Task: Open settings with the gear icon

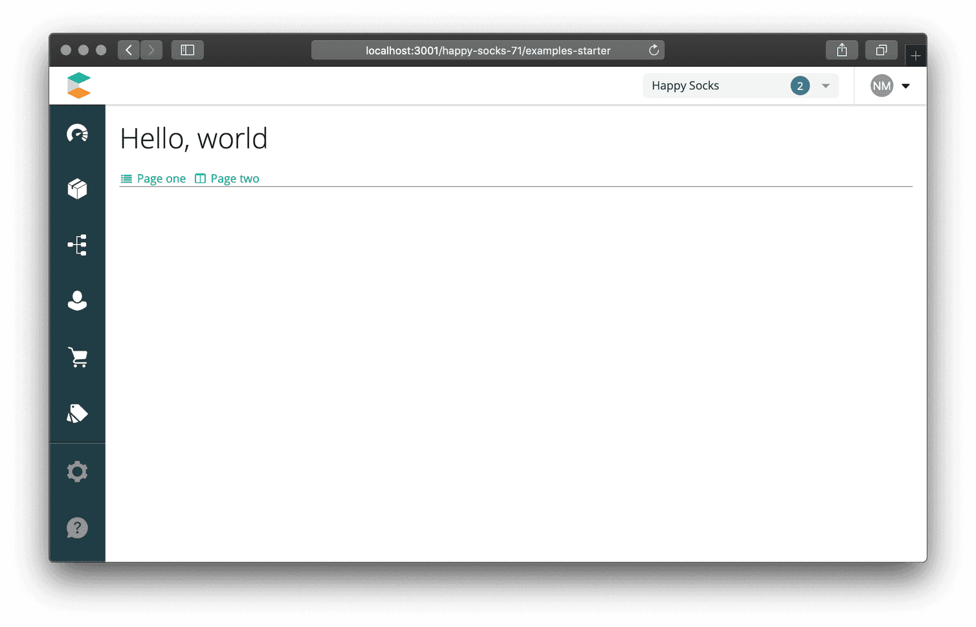Action: (x=77, y=471)
